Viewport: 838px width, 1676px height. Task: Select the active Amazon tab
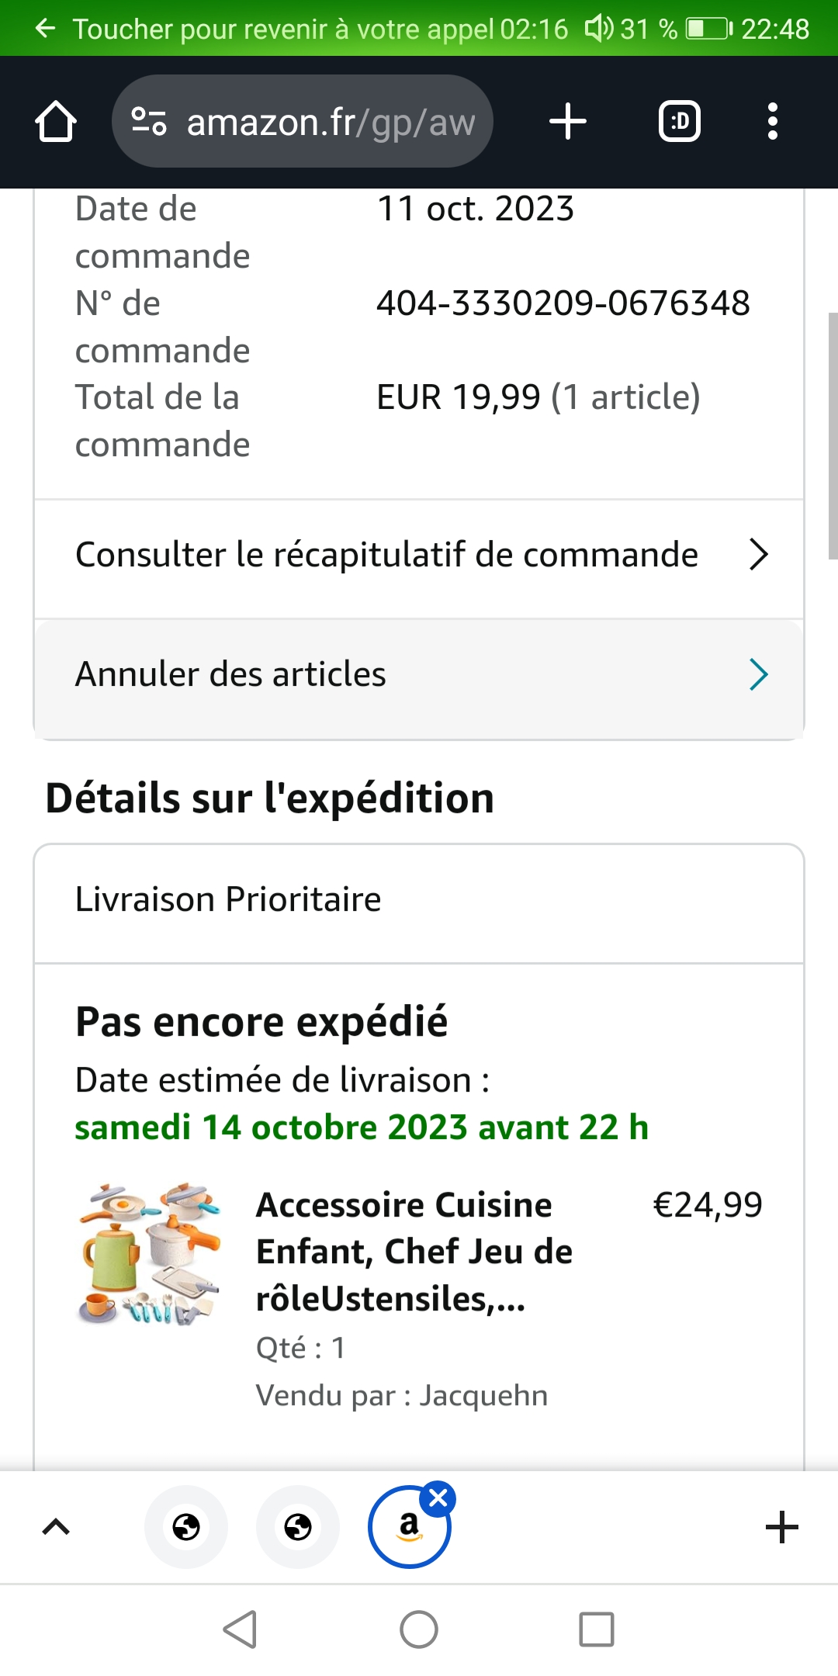(x=408, y=1529)
